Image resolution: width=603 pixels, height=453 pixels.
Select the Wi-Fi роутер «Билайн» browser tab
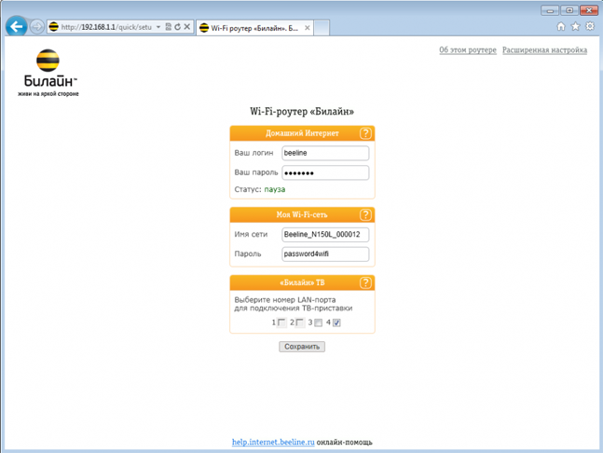point(254,28)
